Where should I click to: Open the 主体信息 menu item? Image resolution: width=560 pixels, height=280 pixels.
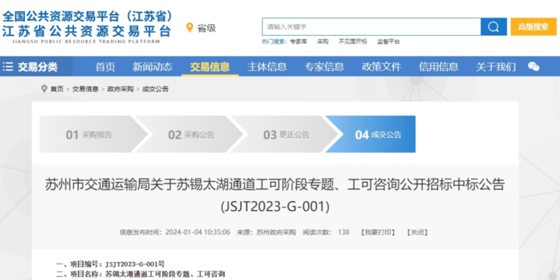pyautogui.click(x=268, y=67)
